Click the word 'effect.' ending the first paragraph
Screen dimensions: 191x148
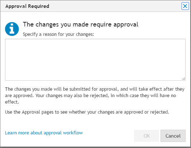(x=12, y=102)
